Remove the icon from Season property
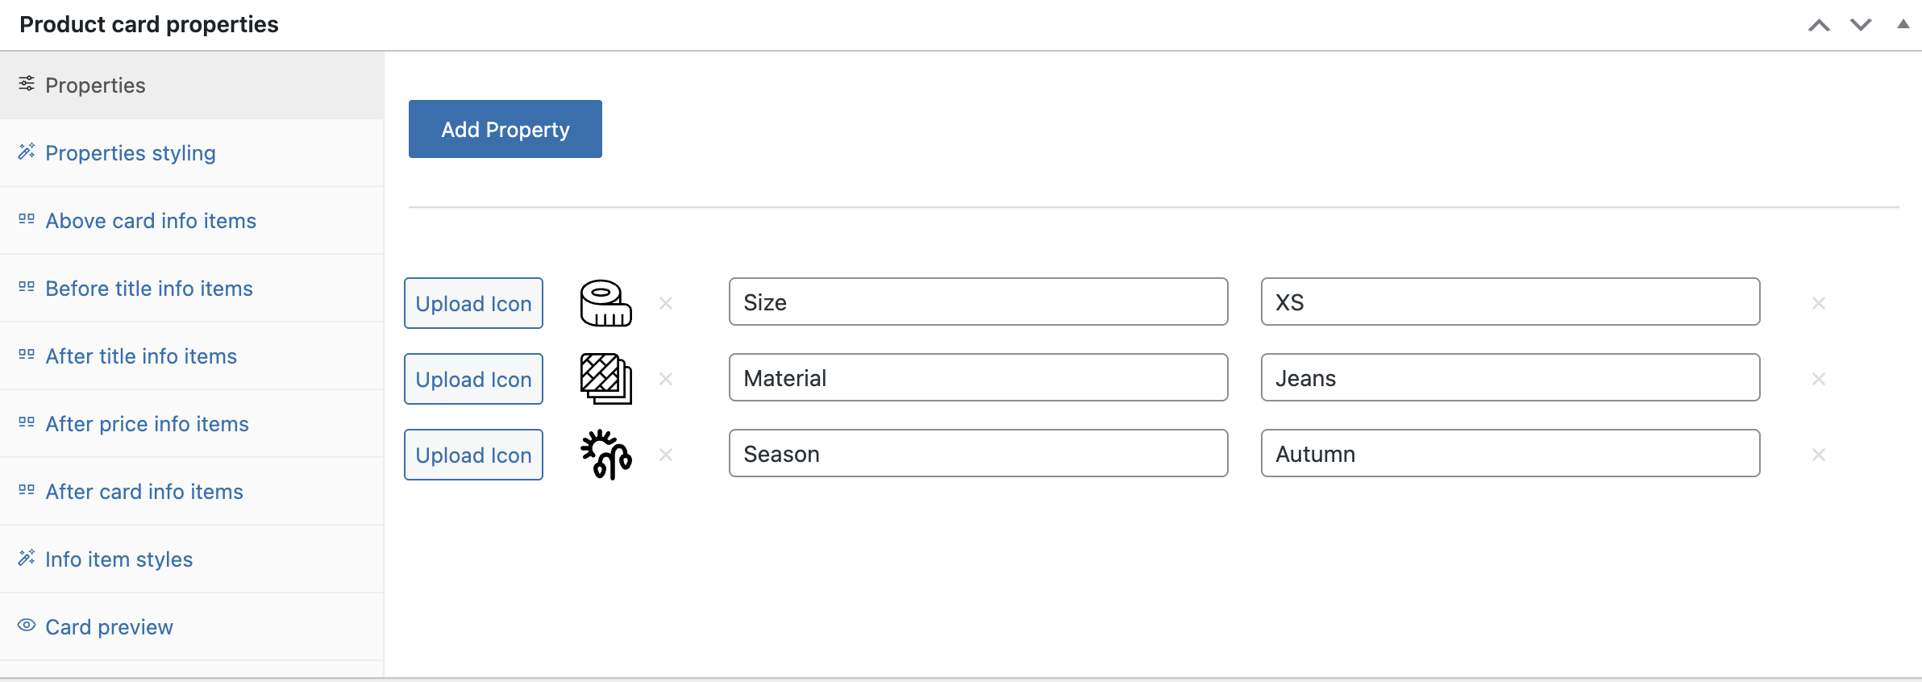This screenshot has width=1922, height=682. (x=666, y=455)
